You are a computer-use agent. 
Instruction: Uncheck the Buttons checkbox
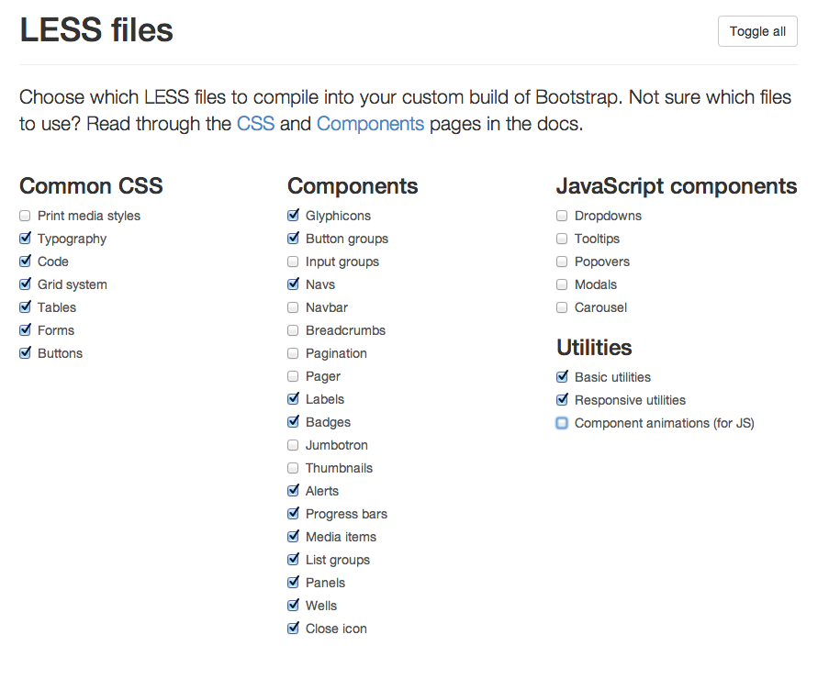point(25,353)
